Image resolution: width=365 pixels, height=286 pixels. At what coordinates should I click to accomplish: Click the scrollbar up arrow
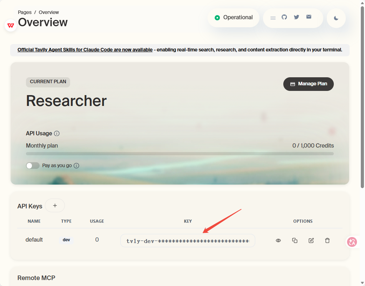point(362,2)
